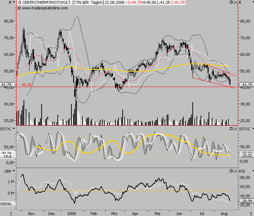
Task: Click the 28,94 RSI value marker
Action: coord(246,201)
